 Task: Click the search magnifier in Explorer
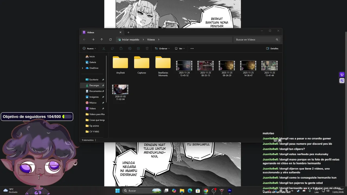(277, 40)
